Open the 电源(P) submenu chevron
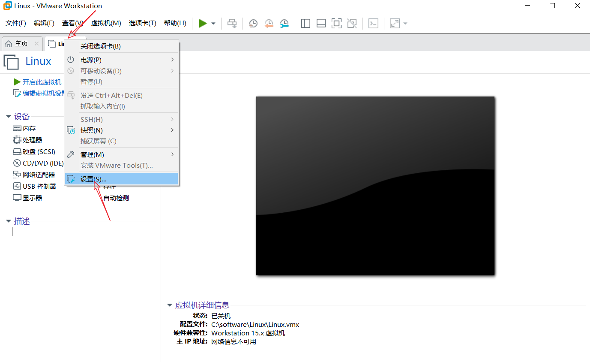This screenshot has height=362, width=590. [173, 60]
